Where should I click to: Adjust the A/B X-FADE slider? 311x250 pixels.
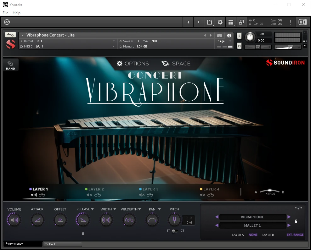click(x=270, y=191)
